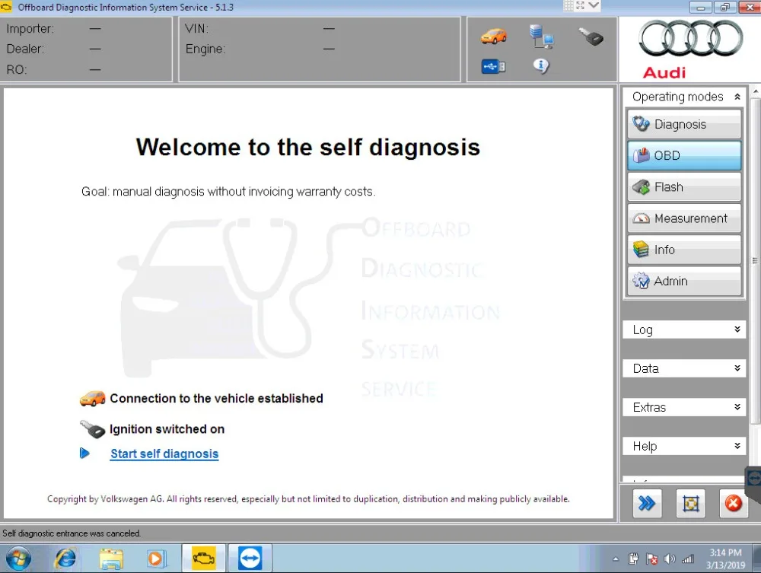Click Start self diagnosis link
The image size is (761, 573).
click(x=164, y=454)
